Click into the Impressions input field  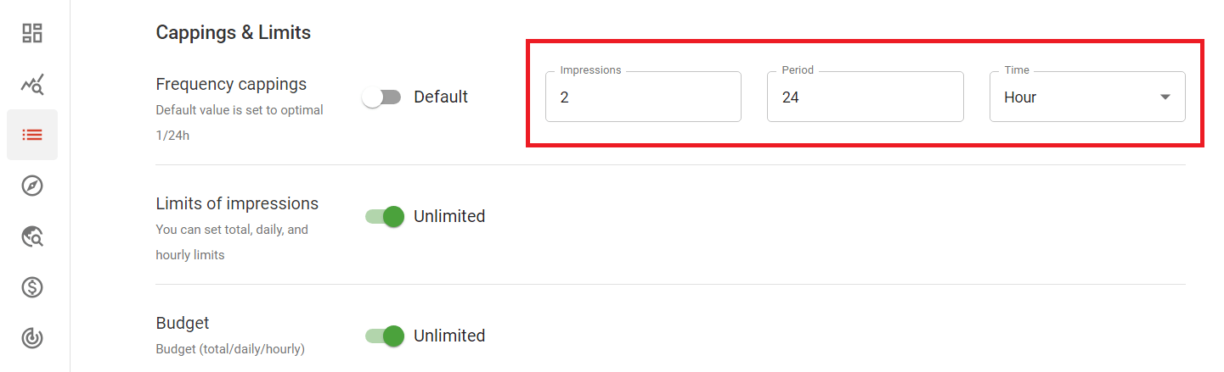[643, 97]
